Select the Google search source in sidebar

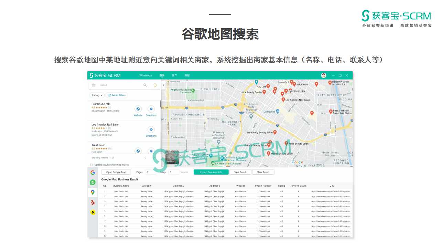tap(93, 173)
